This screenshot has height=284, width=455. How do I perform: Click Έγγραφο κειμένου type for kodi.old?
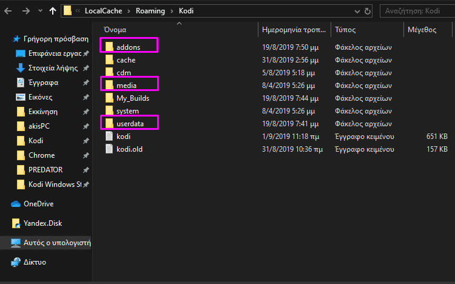click(x=365, y=149)
